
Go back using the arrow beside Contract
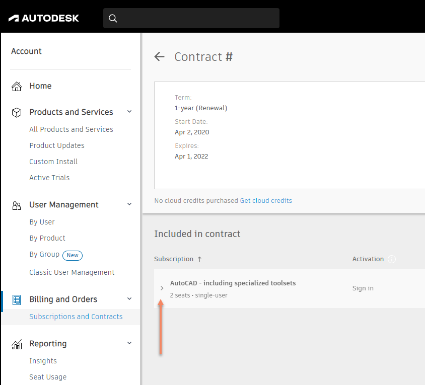click(160, 57)
